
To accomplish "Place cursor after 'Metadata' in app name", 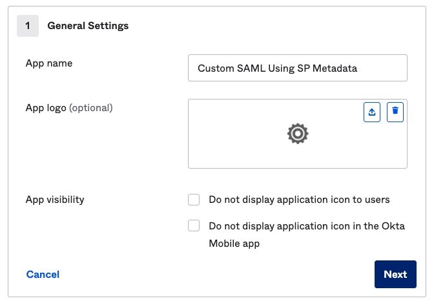I will point(358,68).
